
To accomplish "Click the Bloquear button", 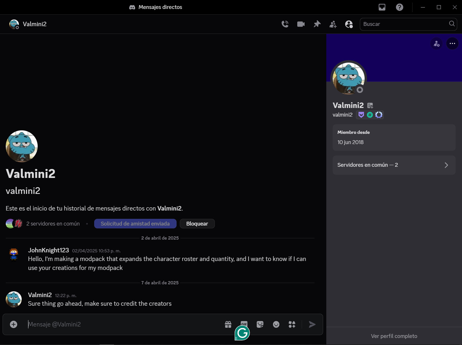I will (197, 224).
